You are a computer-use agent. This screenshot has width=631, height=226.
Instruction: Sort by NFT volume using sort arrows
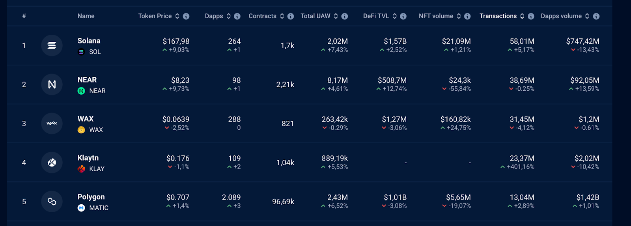459,16
